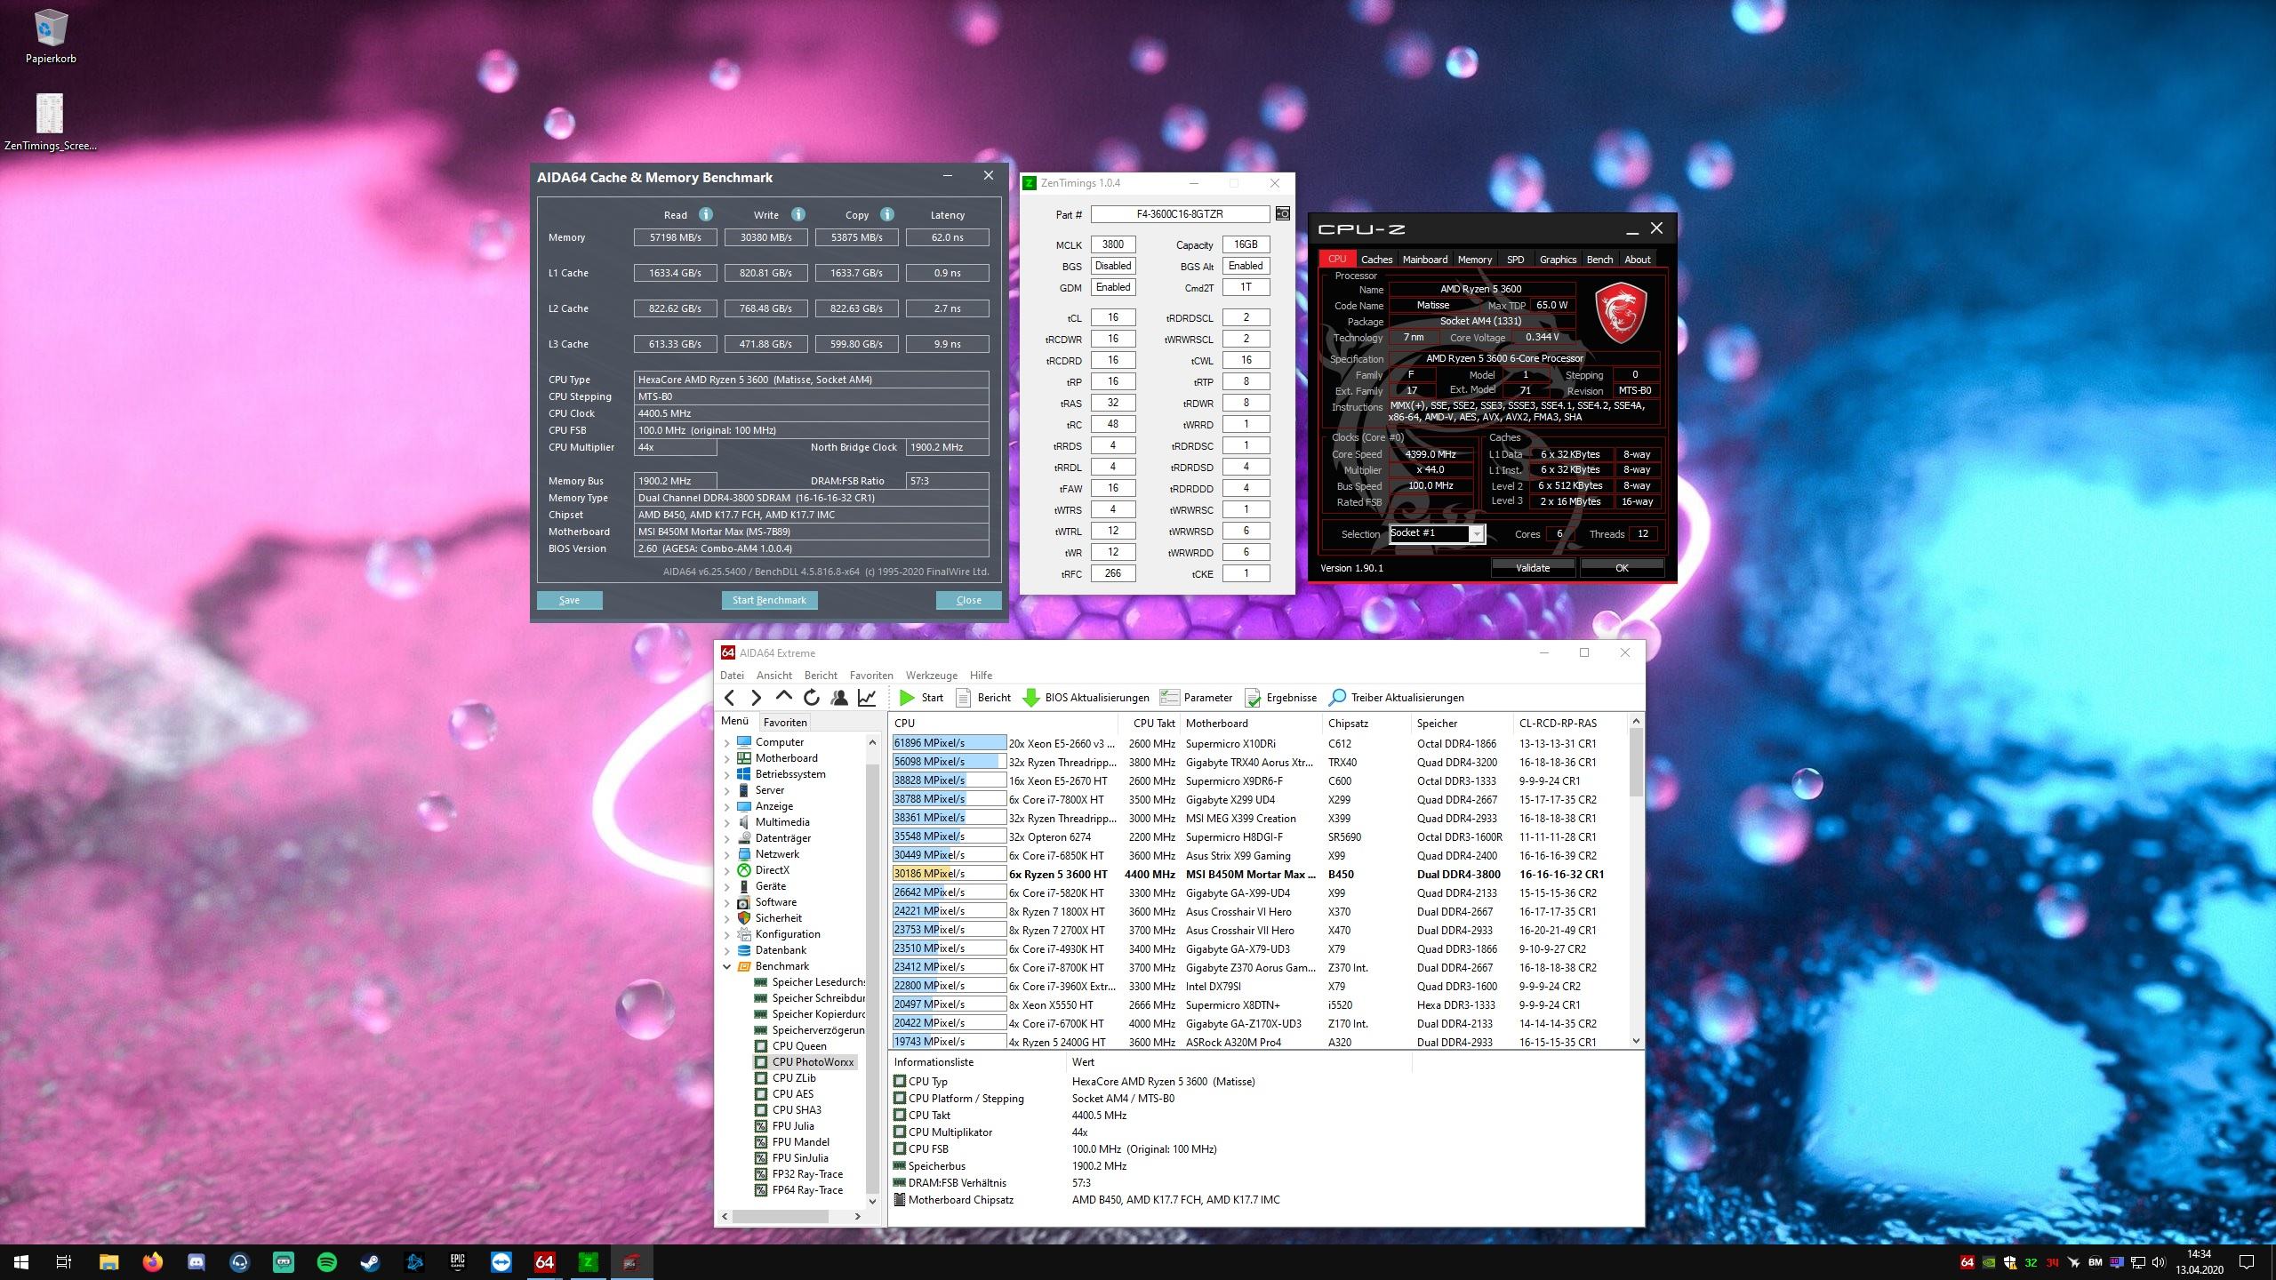Screen dimensions: 2276x1280
Task: Switch to SPD tab in CPU-Z
Action: [1515, 260]
